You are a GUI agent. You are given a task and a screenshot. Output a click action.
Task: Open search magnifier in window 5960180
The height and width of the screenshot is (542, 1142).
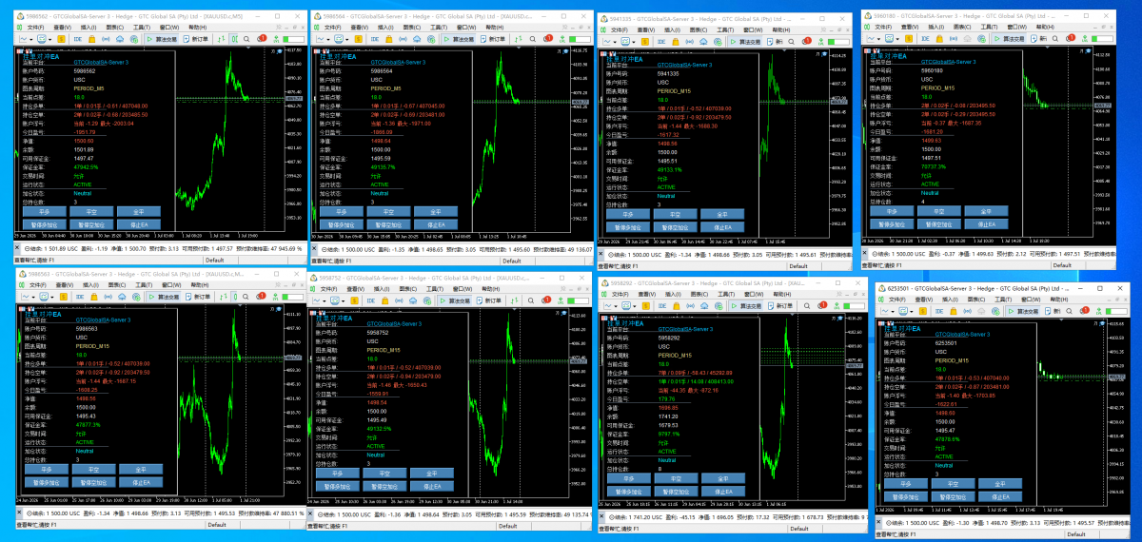pos(1055,41)
